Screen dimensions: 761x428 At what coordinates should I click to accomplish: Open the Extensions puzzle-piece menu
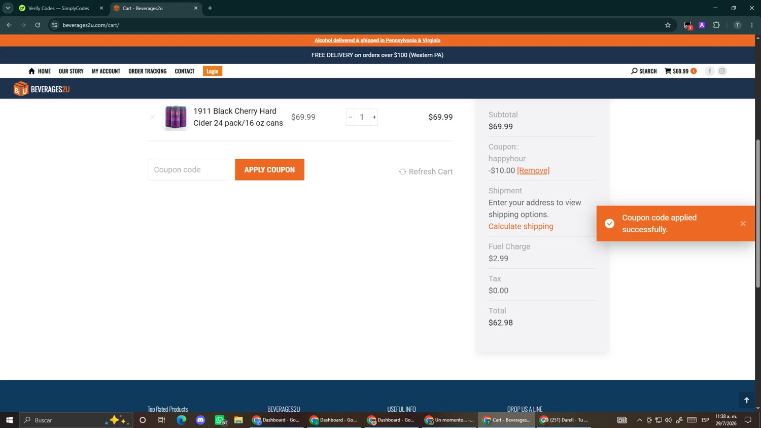point(716,25)
